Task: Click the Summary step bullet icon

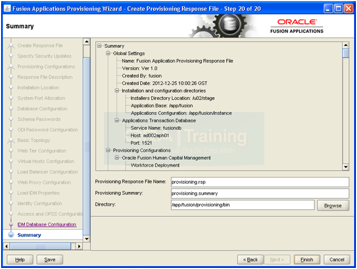Action: [x=11, y=235]
